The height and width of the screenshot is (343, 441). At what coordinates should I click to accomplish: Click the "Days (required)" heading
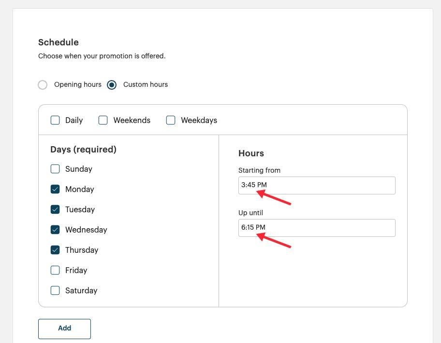83,150
